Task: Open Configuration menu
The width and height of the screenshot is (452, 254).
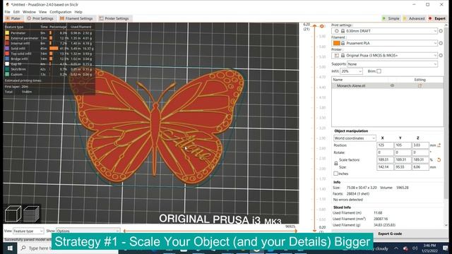Action: pos(61,12)
